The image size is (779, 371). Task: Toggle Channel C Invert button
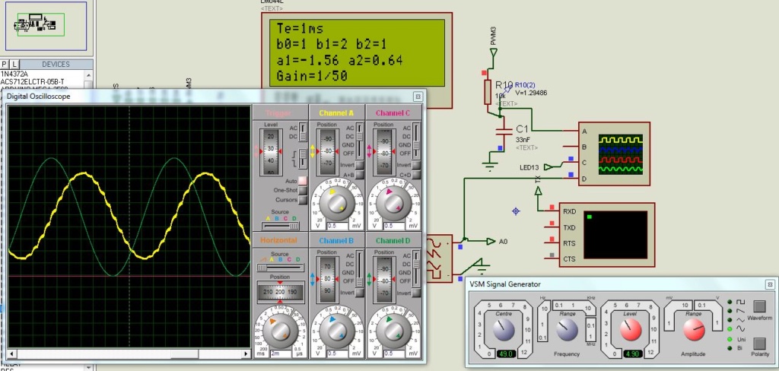tap(416, 166)
